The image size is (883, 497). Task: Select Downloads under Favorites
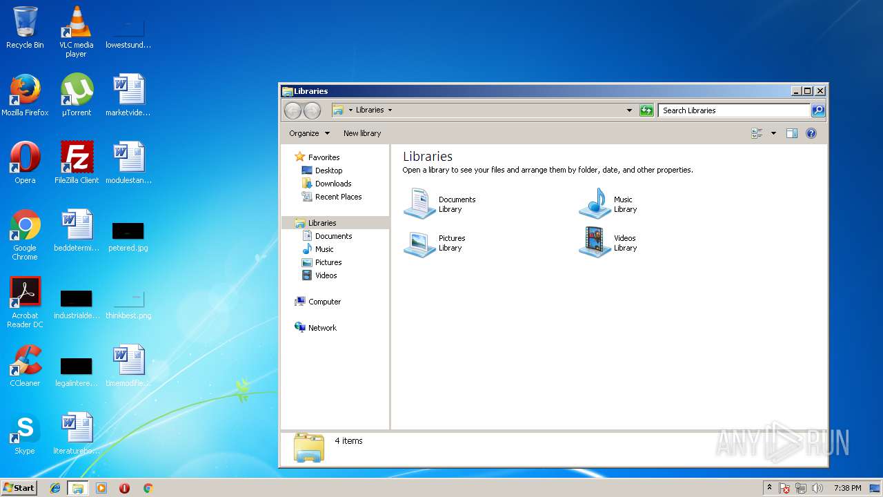point(326,184)
